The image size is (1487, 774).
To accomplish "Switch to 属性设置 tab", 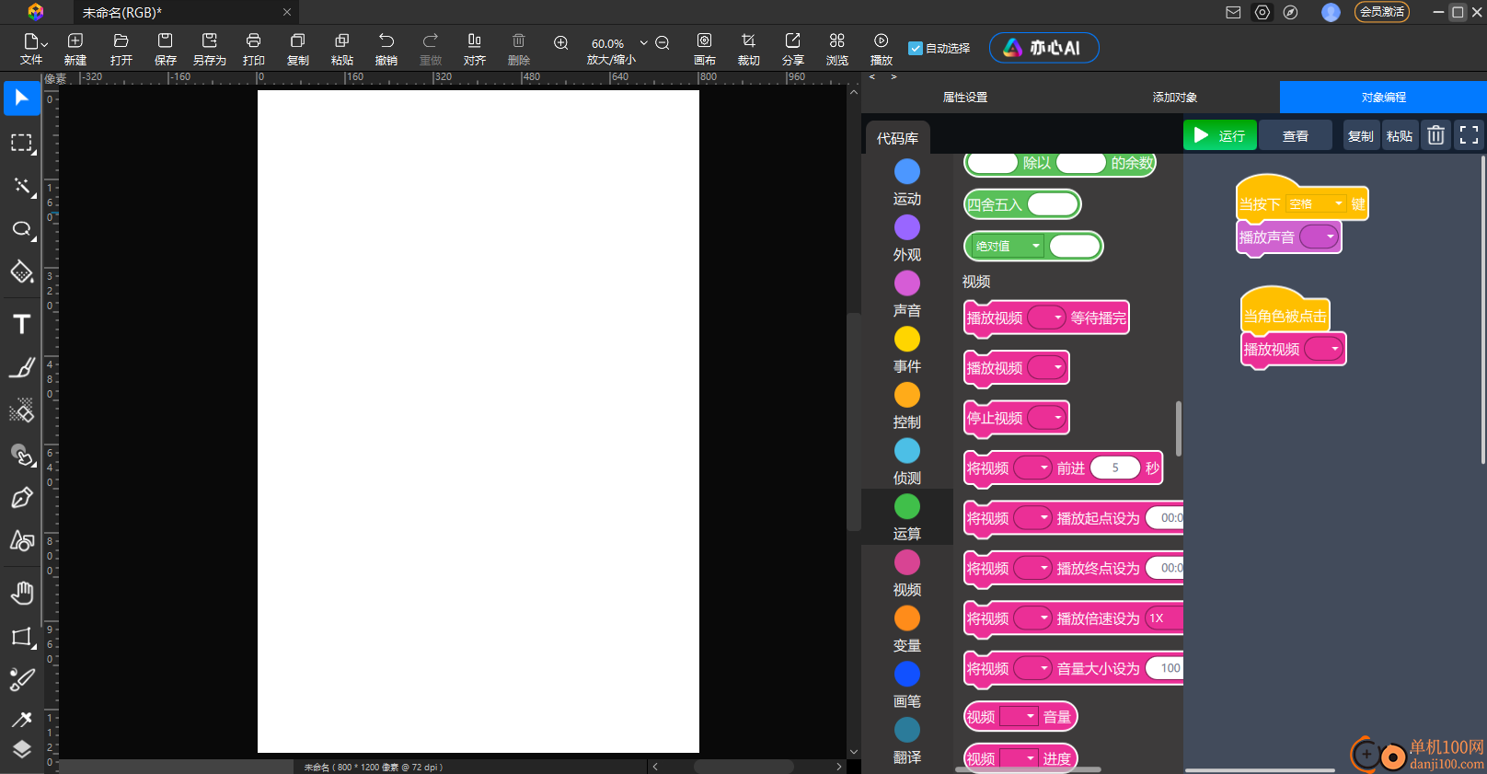I will pyautogui.click(x=965, y=97).
